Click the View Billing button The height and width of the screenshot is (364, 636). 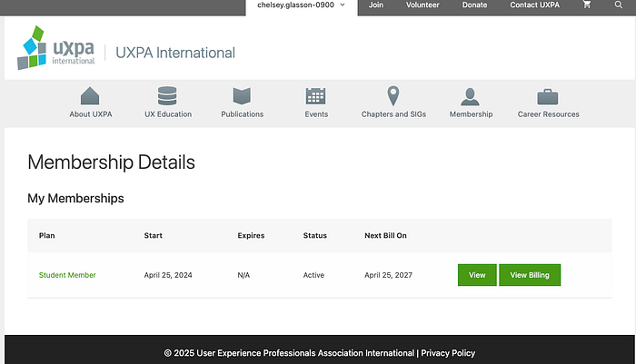(x=530, y=275)
